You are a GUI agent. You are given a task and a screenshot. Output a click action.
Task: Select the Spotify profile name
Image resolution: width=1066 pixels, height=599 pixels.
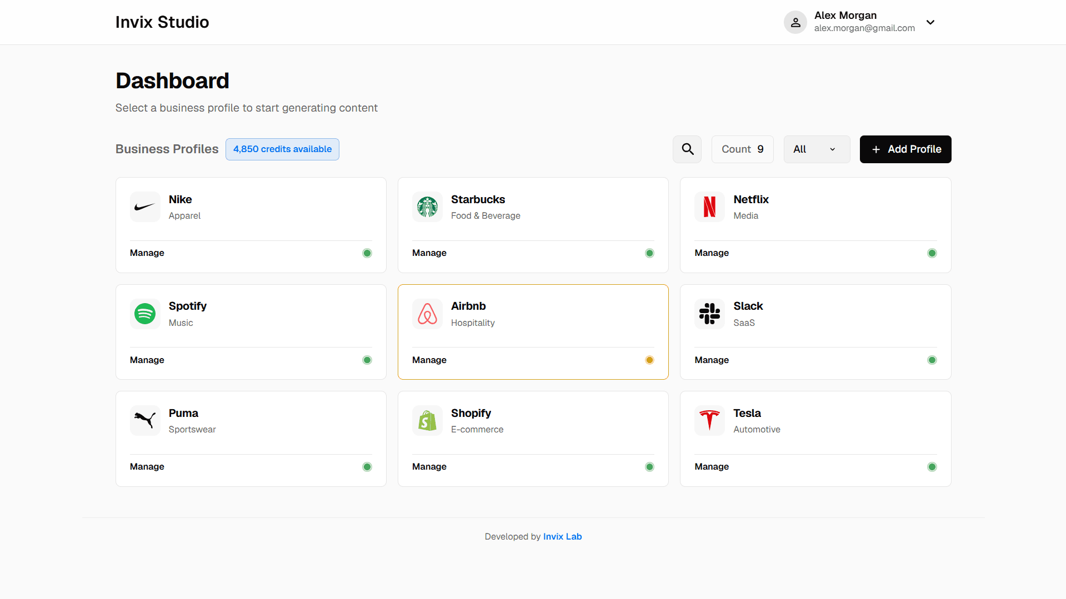188,306
